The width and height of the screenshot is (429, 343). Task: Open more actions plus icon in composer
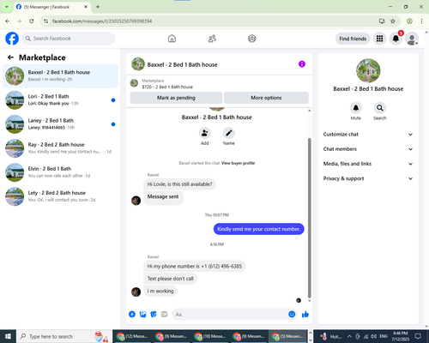132,315
